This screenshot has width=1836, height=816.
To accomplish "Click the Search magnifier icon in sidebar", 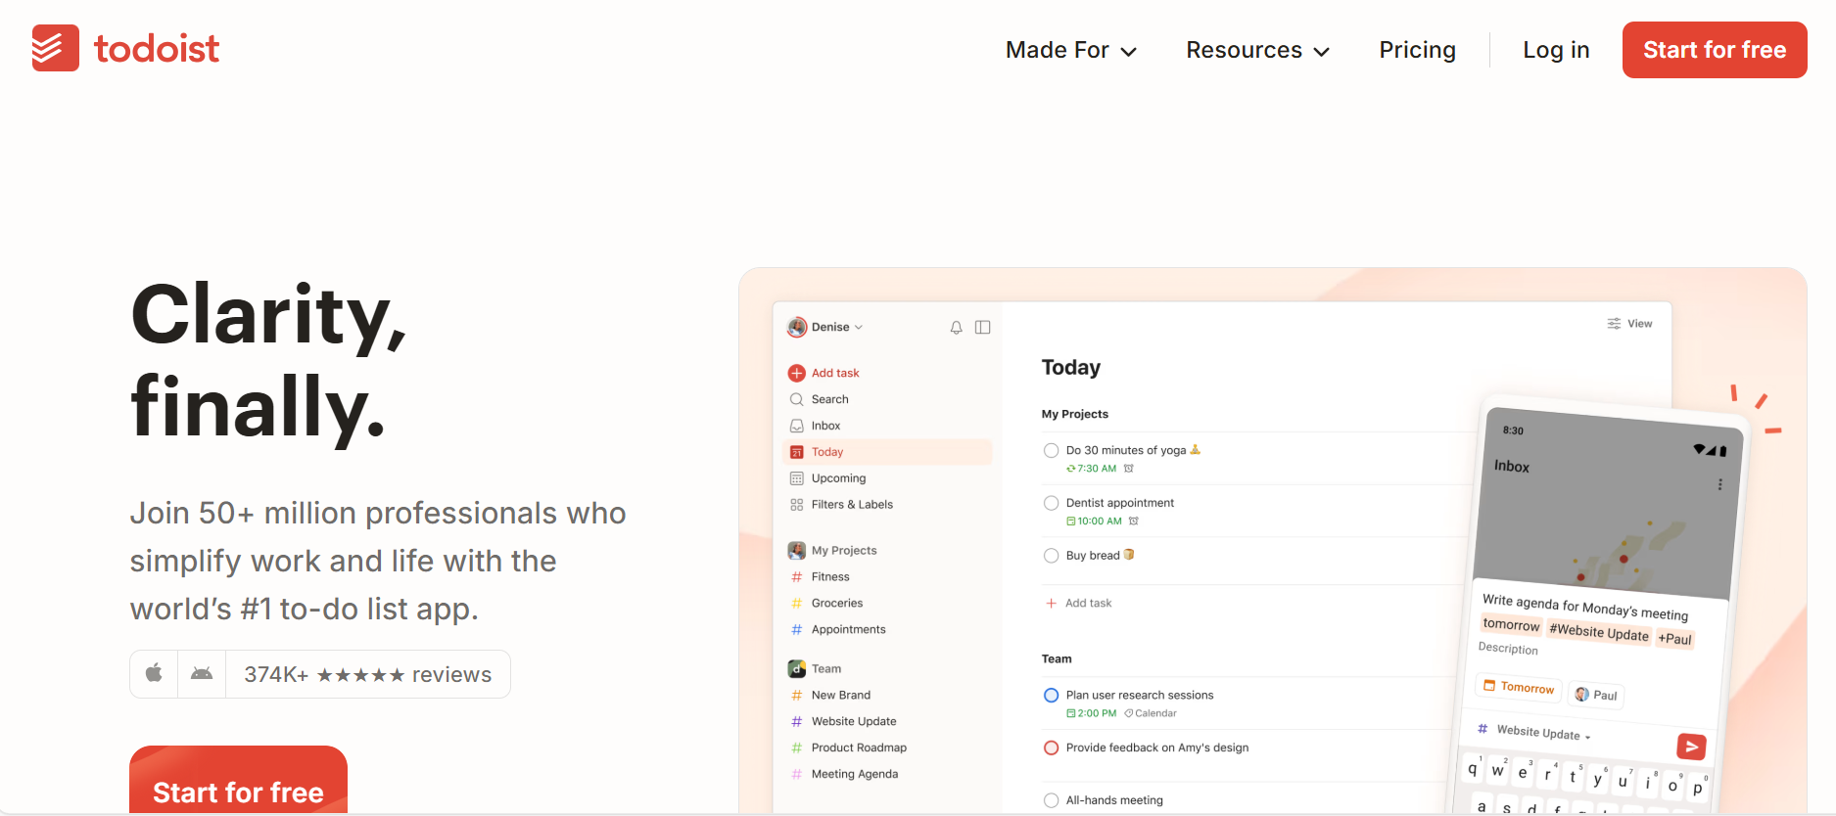I will point(796,399).
